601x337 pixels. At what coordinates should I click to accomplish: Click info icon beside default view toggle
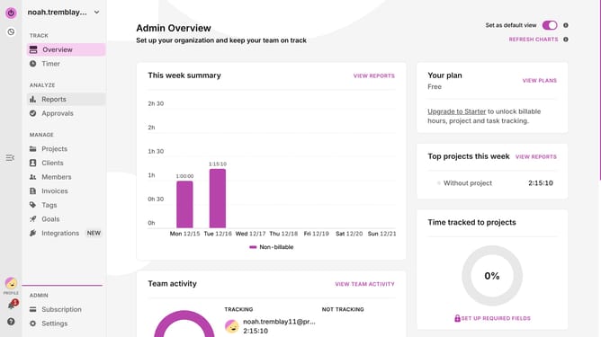(x=566, y=25)
